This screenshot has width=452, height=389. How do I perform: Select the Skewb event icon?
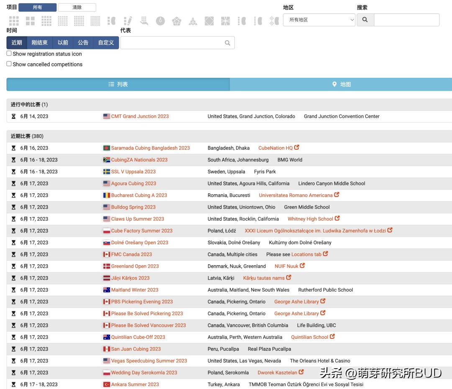209,20
